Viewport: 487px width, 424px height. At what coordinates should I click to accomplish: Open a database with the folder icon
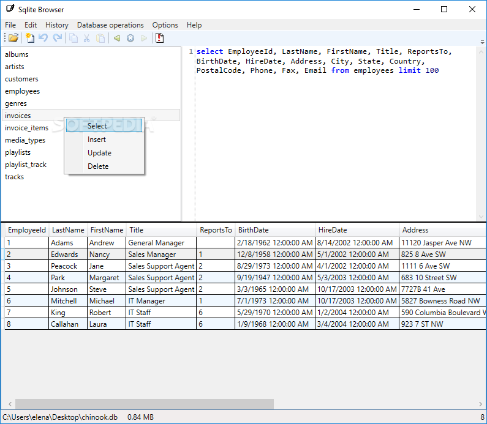coord(13,38)
